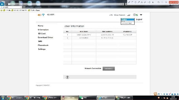Open the taskbar item with avatar icon

coord(69,98)
